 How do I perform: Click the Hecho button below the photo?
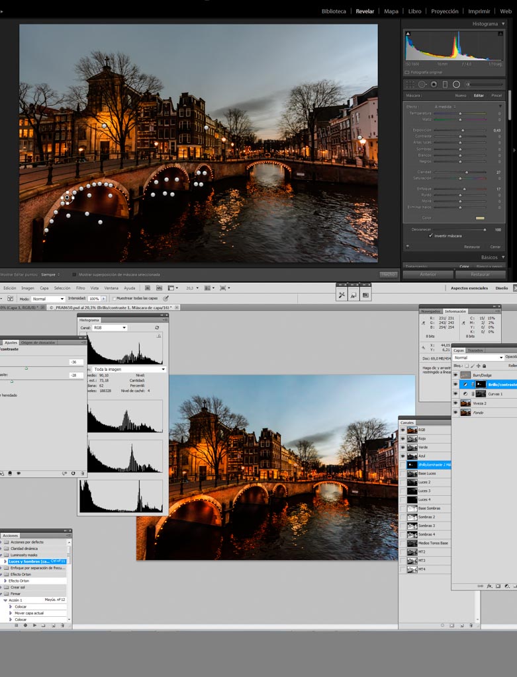(x=388, y=274)
